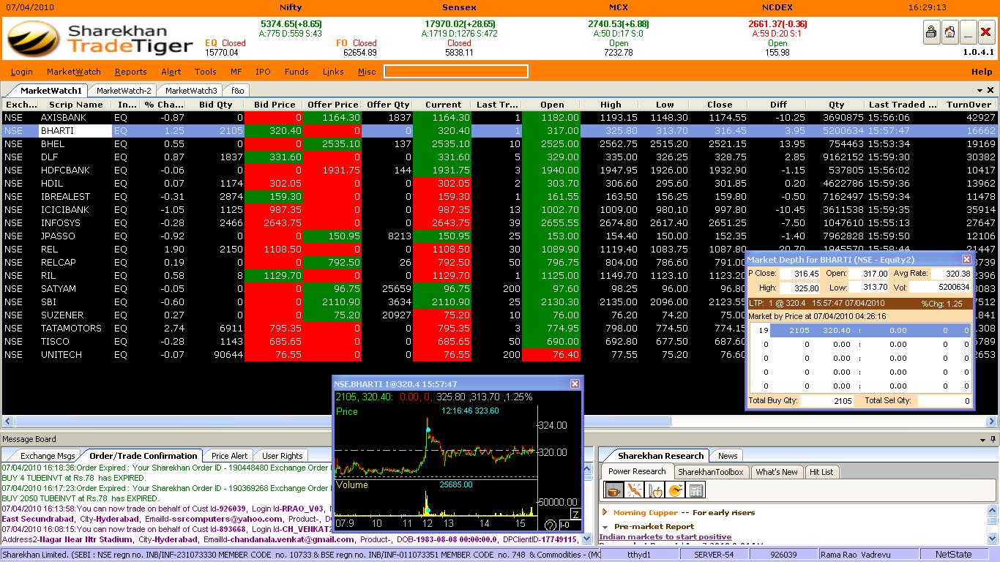
Task: Expand the Morning Cupper report entry
Action: point(605,512)
